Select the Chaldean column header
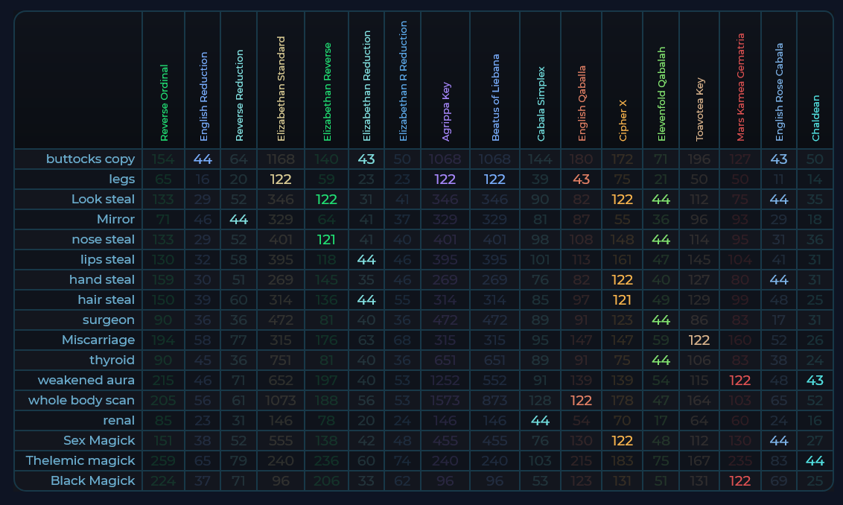 pos(815,118)
